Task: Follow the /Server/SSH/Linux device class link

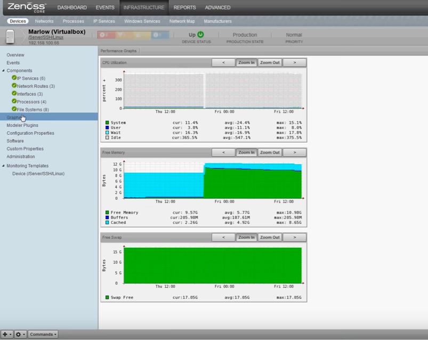Action: pos(46,37)
